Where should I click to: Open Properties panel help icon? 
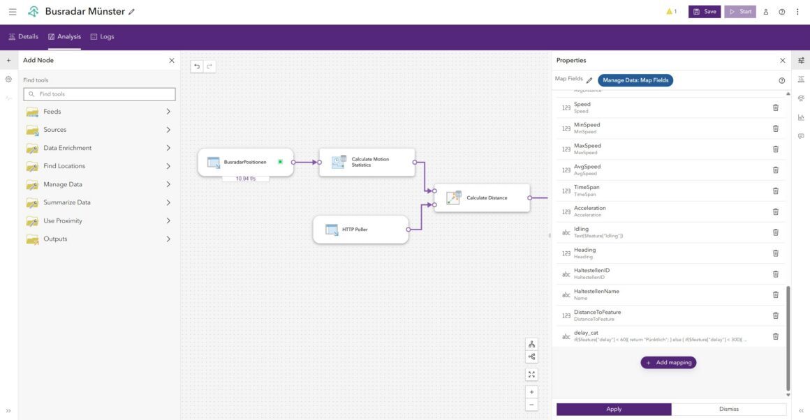coord(781,80)
